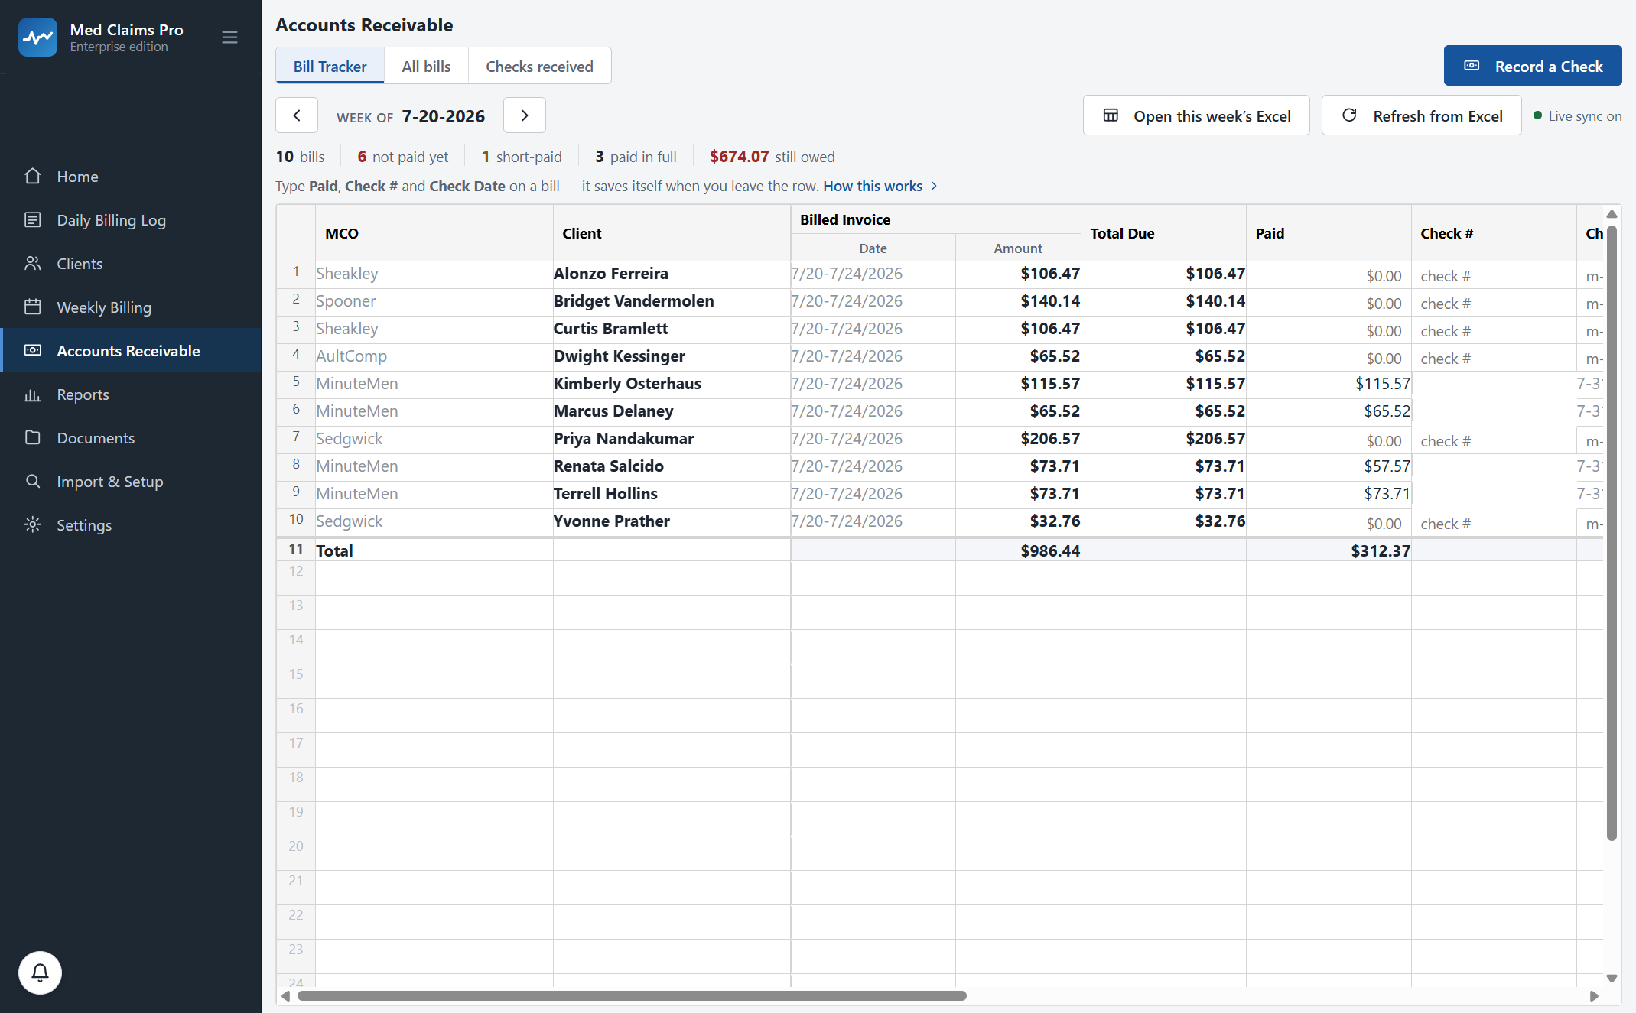
Task: Click scroll down arrow of table
Action: [x=1612, y=979]
